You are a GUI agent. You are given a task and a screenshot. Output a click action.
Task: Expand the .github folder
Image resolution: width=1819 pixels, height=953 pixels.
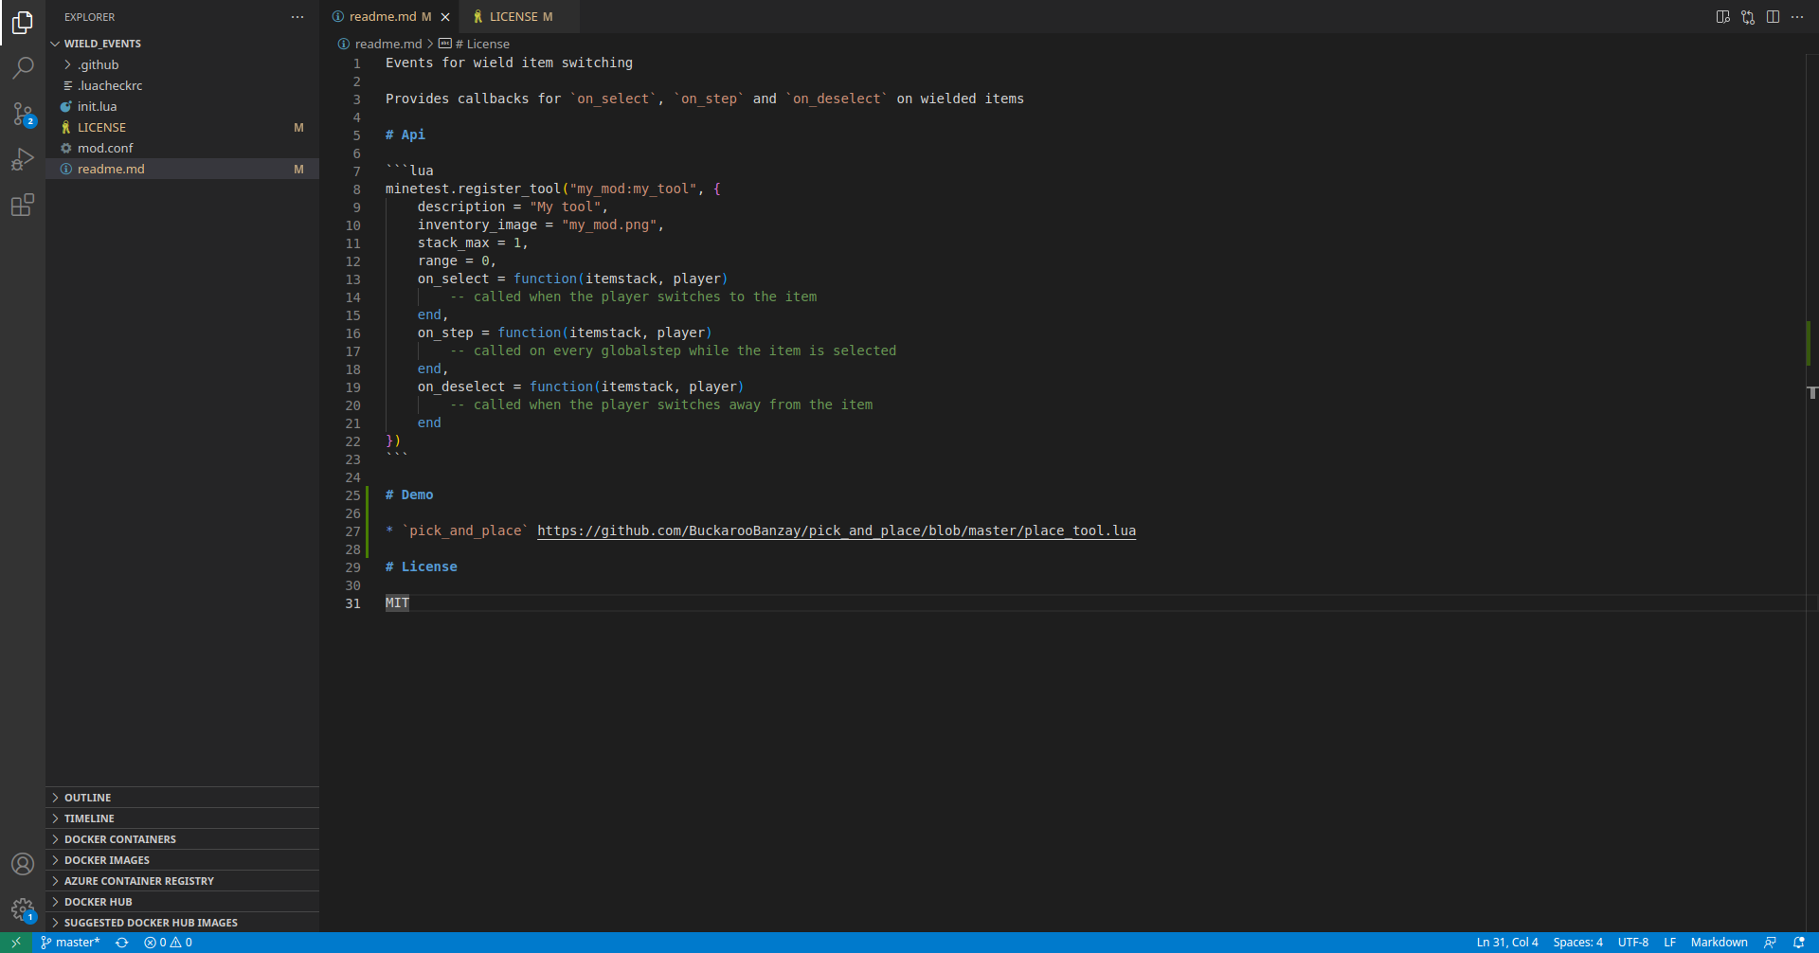click(x=99, y=64)
